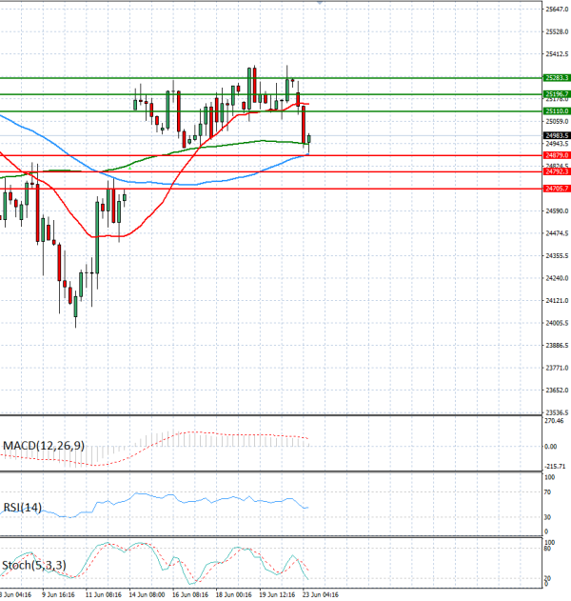
Task: Click the 24355.5 price axis value
Action: tap(558, 255)
